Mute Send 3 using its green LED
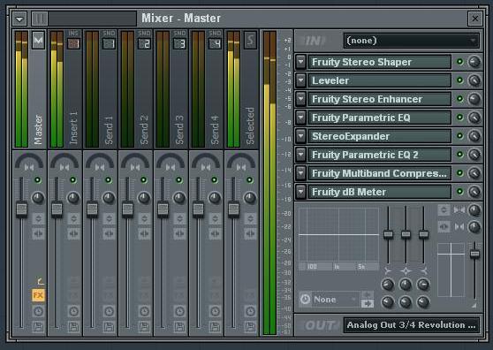This screenshot has height=350, width=493. point(178,180)
